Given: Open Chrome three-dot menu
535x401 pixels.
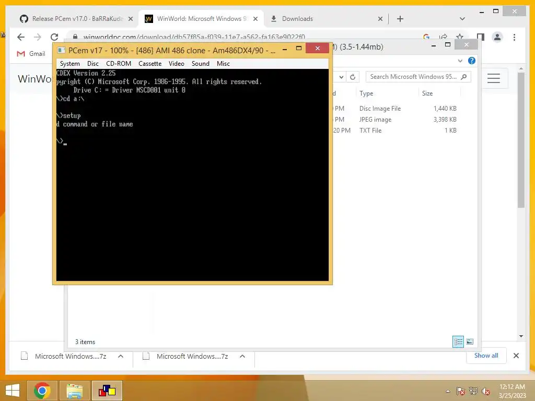Looking at the screenshot, I should point(514,37).
